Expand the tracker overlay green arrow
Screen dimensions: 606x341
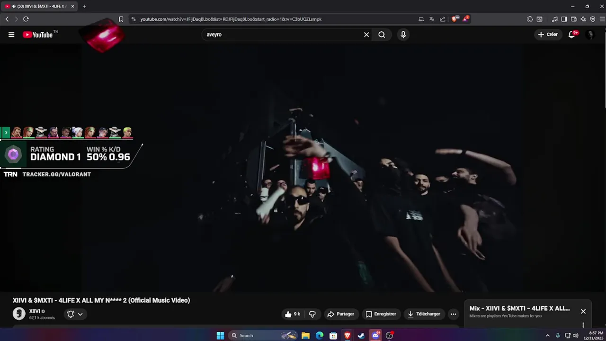pos(6,133)
